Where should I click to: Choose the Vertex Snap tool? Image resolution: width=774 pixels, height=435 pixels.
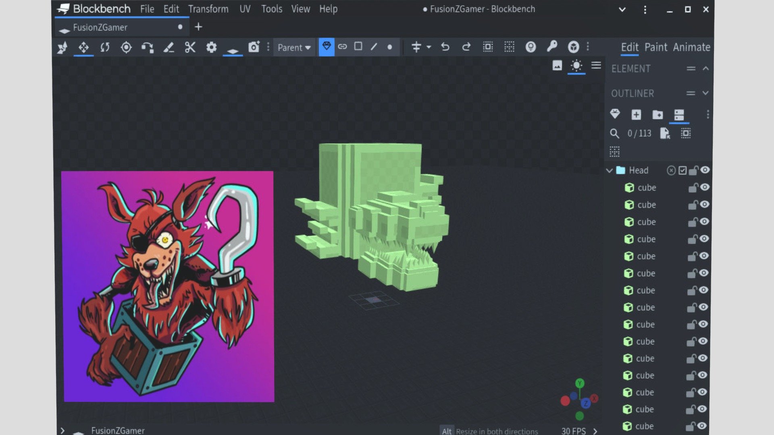click(148, 48)
